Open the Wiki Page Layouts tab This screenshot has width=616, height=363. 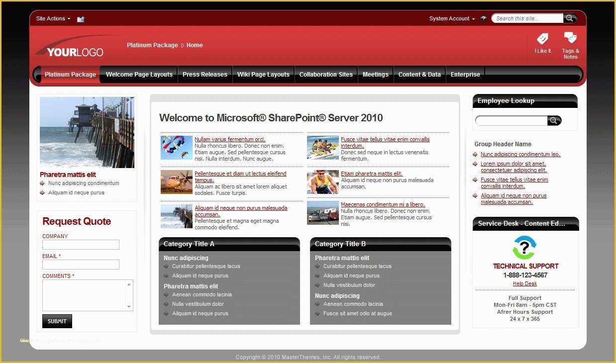[x=263, y=75]
